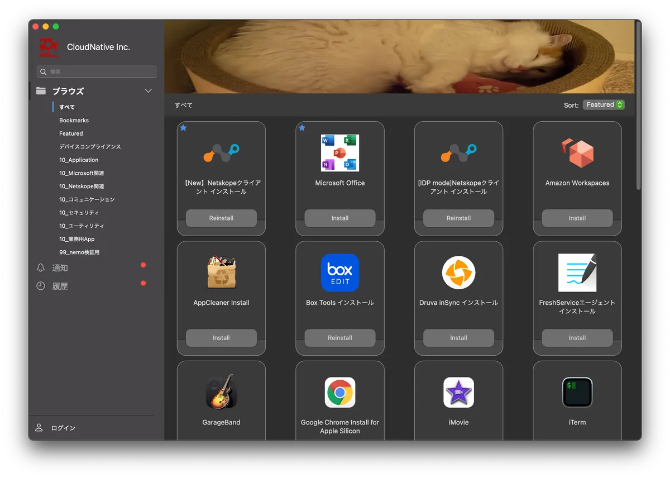This screenshot has height=478, width=670.
Task: Click the 【New】Netskope client app icon
Action: pos(221,153)
